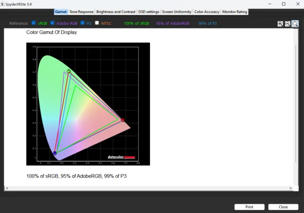304x213 pixels.
Task: Disable the Adobe RGB reference checkbox
Action: (52, 23)
